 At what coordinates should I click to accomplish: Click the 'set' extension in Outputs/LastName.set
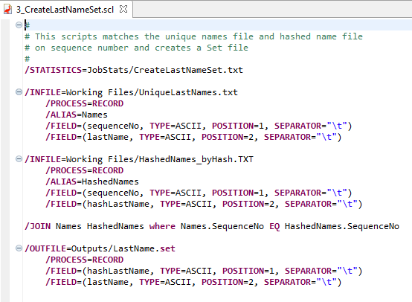point(167,248)
